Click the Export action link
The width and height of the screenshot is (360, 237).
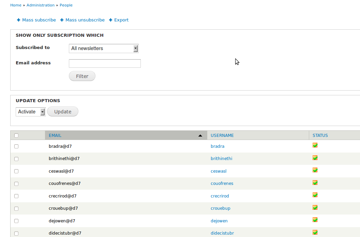tap(121, 20)
